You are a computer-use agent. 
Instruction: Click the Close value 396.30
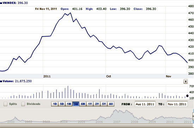coord(151,9)
